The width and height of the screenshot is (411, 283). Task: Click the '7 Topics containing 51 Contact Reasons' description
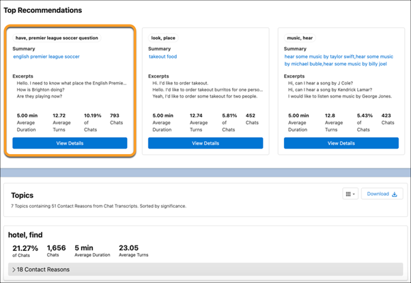(98, 207)
